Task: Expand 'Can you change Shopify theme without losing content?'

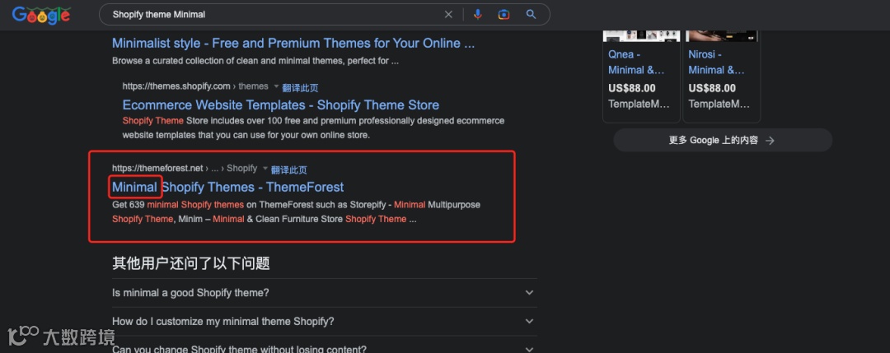Action: tap(325, 349)
